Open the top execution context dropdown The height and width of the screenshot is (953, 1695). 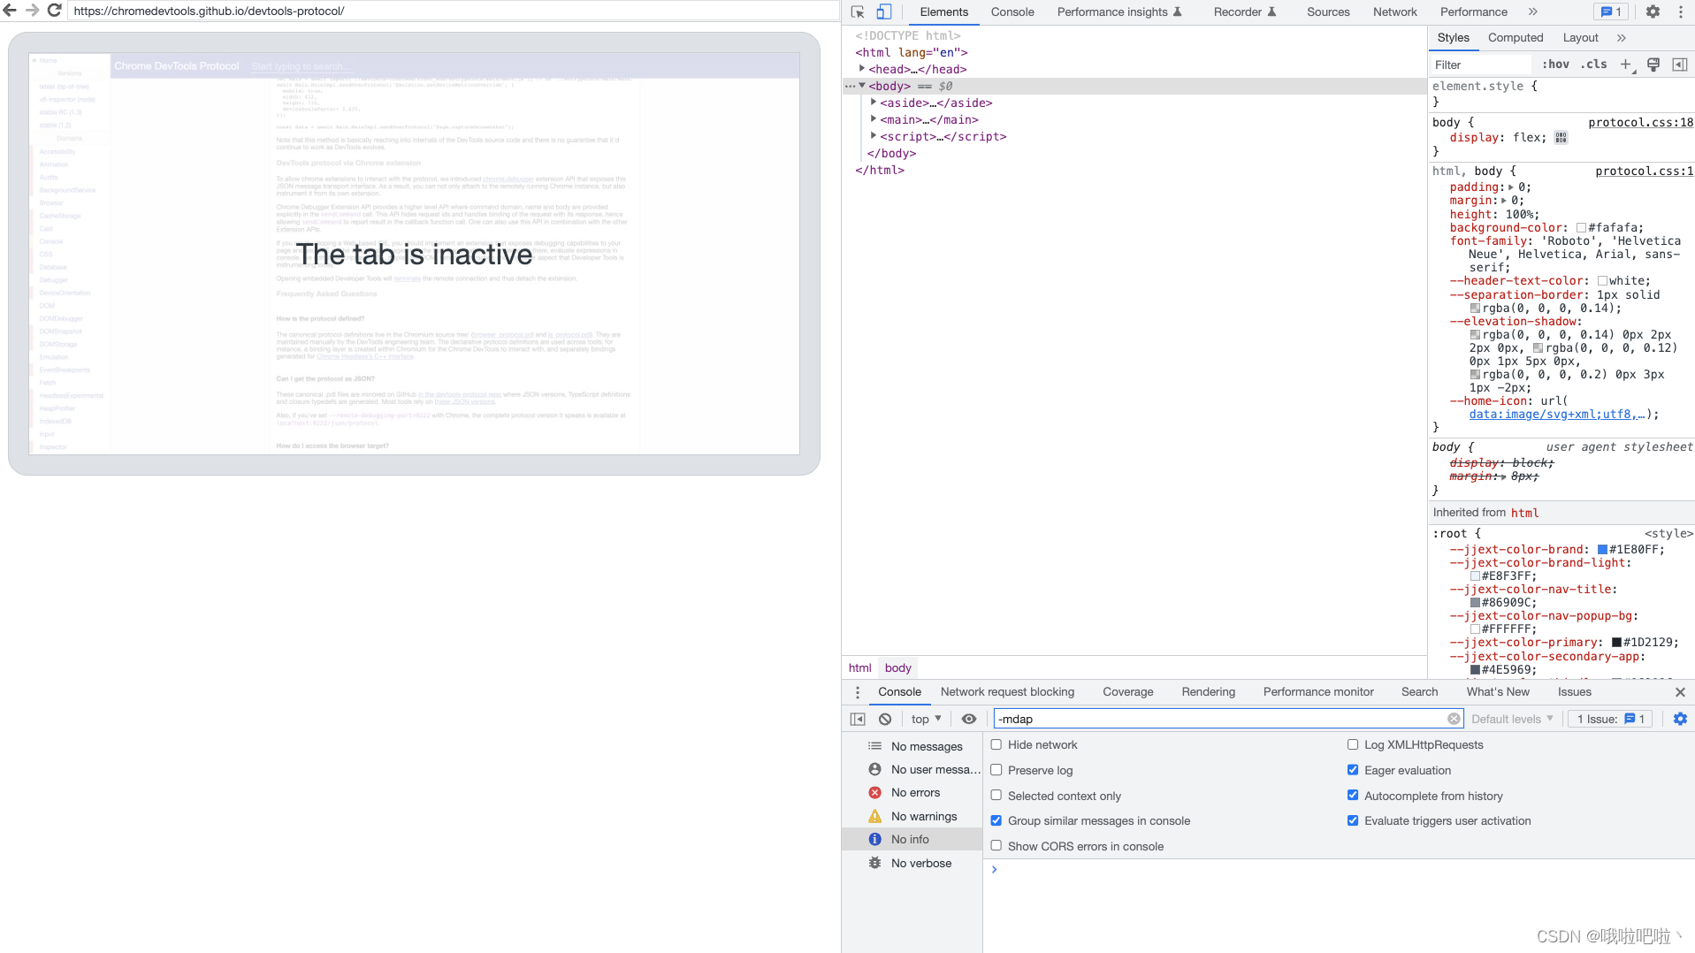925,719
